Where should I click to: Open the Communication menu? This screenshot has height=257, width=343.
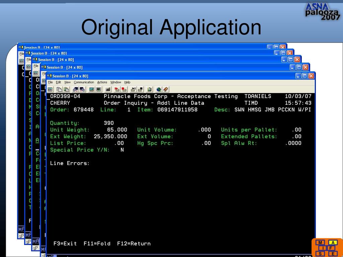click(x=84, y=82)
